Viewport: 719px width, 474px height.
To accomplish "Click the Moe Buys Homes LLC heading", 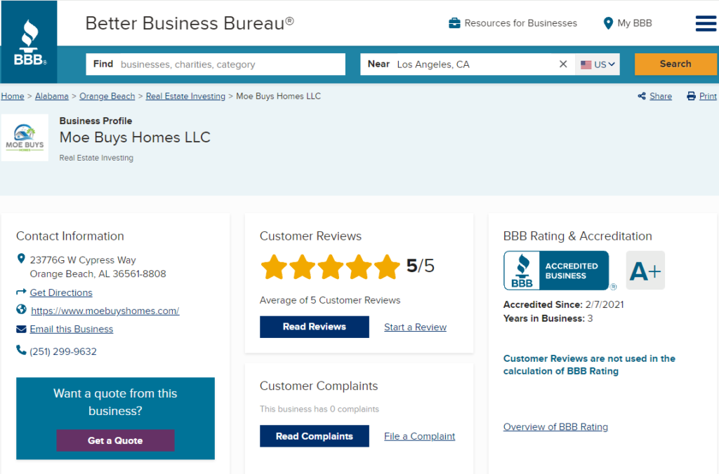I will click(135, 137).
